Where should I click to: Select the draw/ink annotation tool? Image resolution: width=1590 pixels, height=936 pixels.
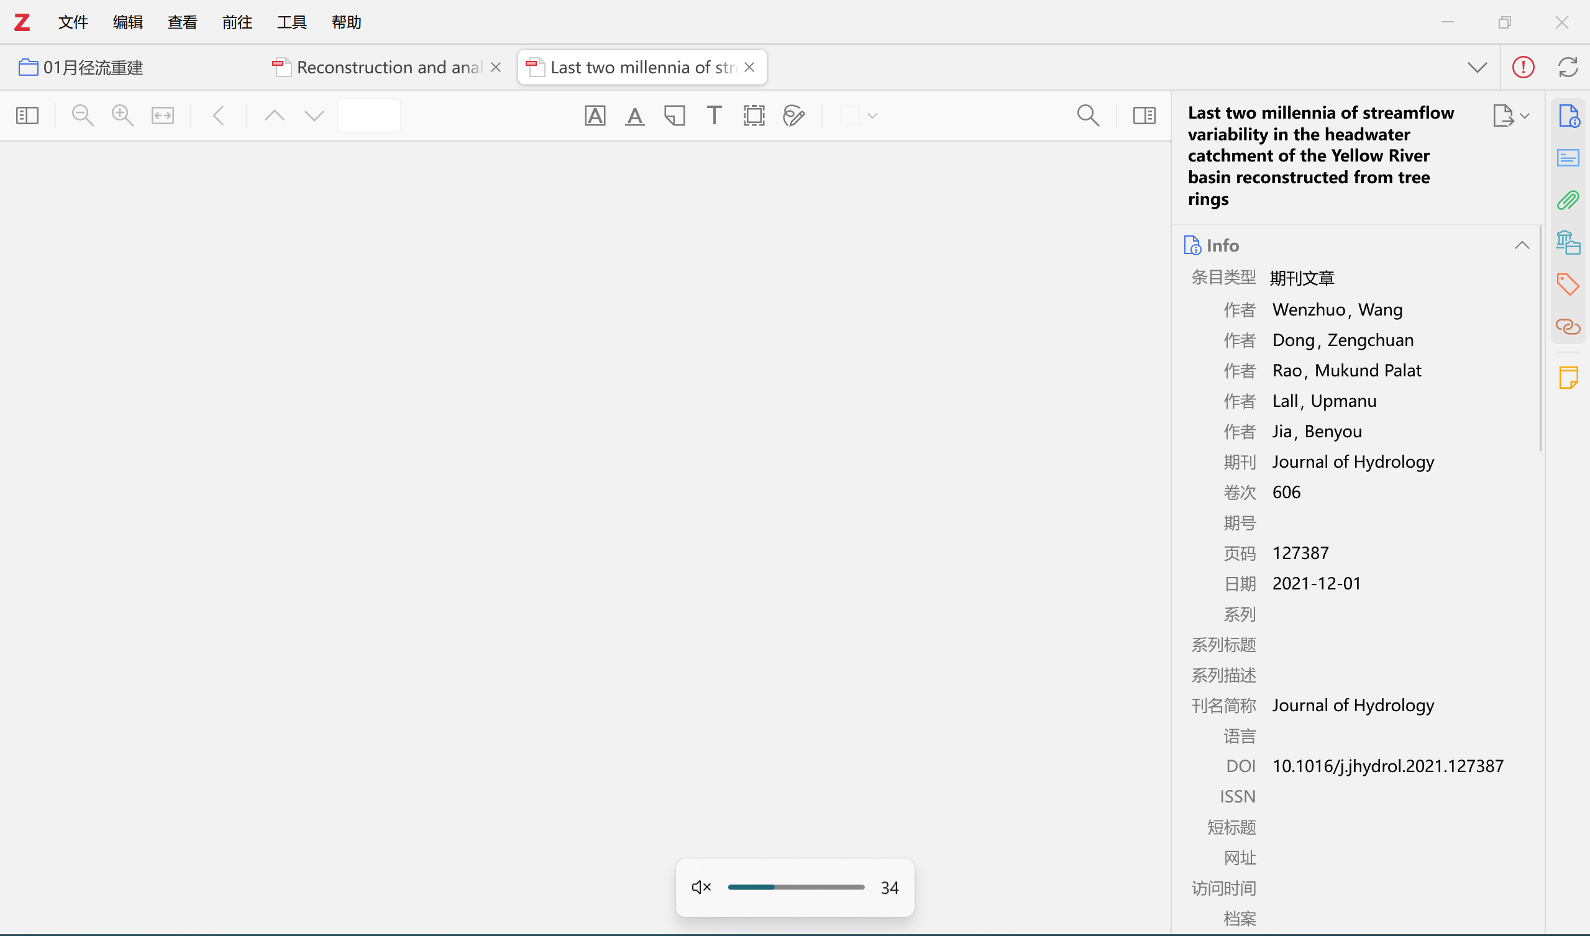[x=793, y=116]
